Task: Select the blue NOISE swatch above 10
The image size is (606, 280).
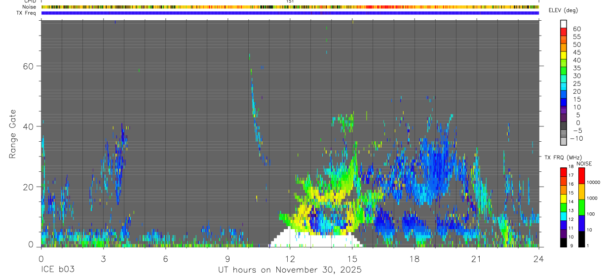Action: 581,223
